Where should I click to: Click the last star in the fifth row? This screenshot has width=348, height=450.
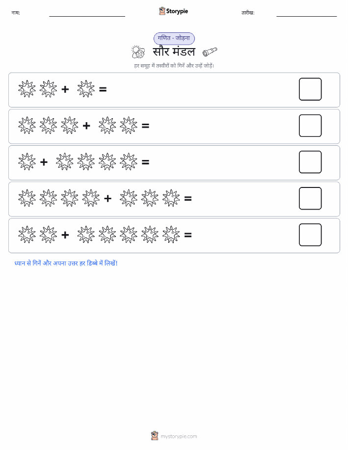[x=171, y=235]
